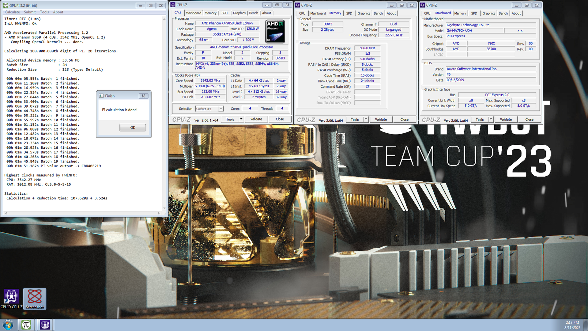Click the GA-MA790X-UD4 model field
This screenshot has width=588, height=331.
pyautogui.click(x=474, y=31)
